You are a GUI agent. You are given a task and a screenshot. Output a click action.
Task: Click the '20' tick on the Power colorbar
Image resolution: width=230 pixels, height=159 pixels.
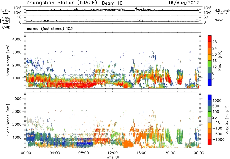[x=214, y=55]
